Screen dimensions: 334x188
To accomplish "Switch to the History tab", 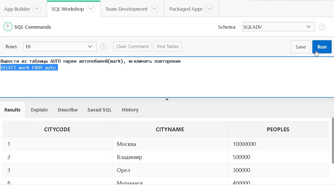I will 130,110.
